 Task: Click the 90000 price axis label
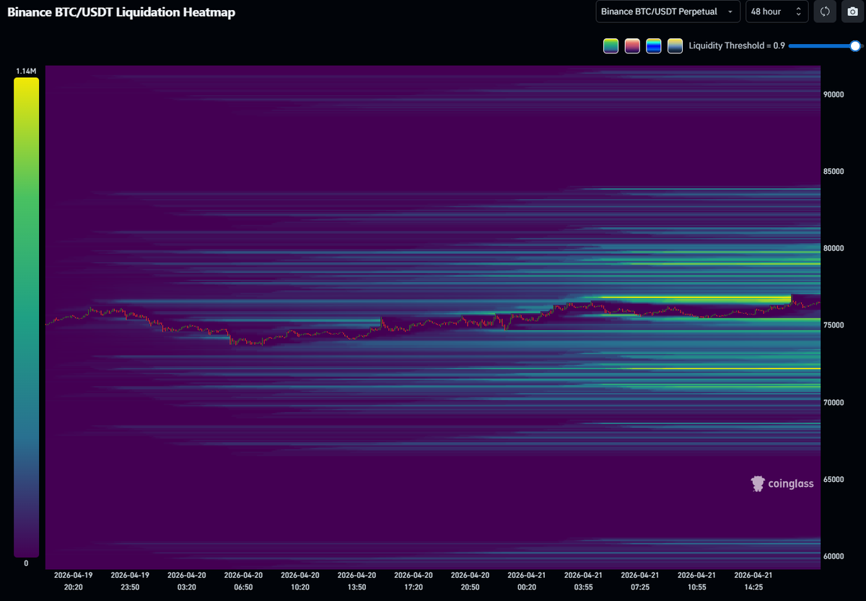pos(835,95)
